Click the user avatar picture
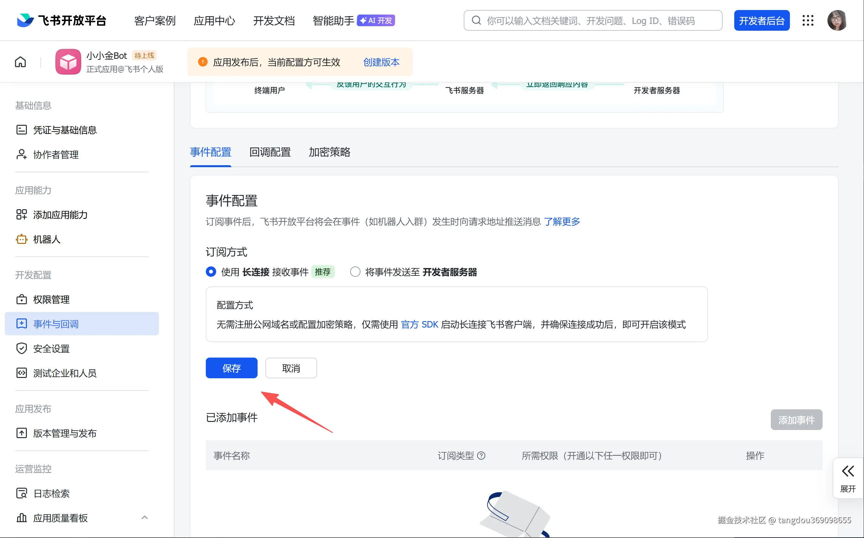 pyautogui.click(x=837, y=21)
